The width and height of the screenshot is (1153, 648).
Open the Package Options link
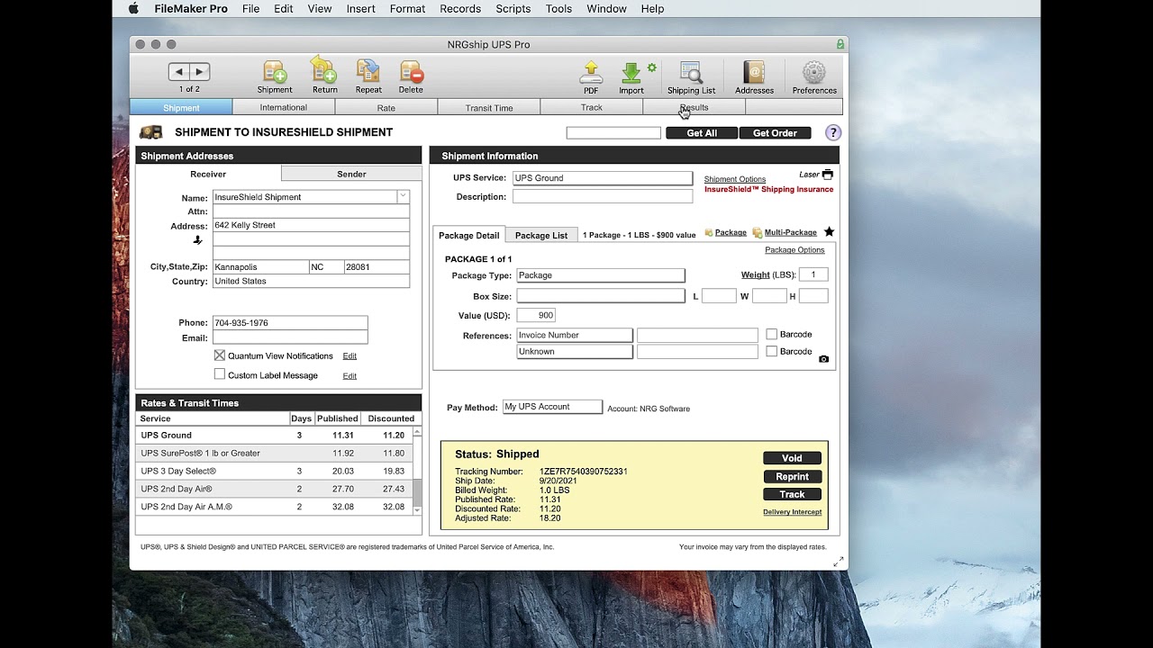click(794, 249)
